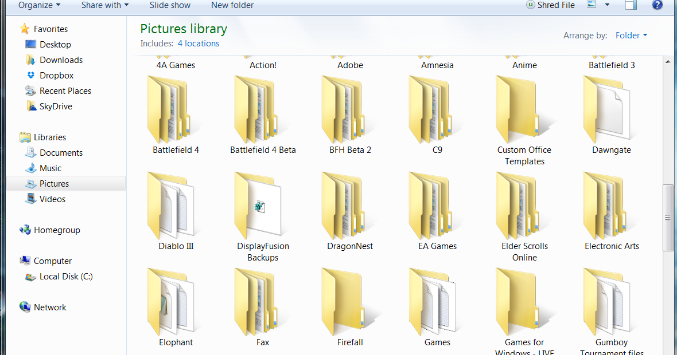
Task: Open the 4 locations link
Action: (x=199, y=44)
